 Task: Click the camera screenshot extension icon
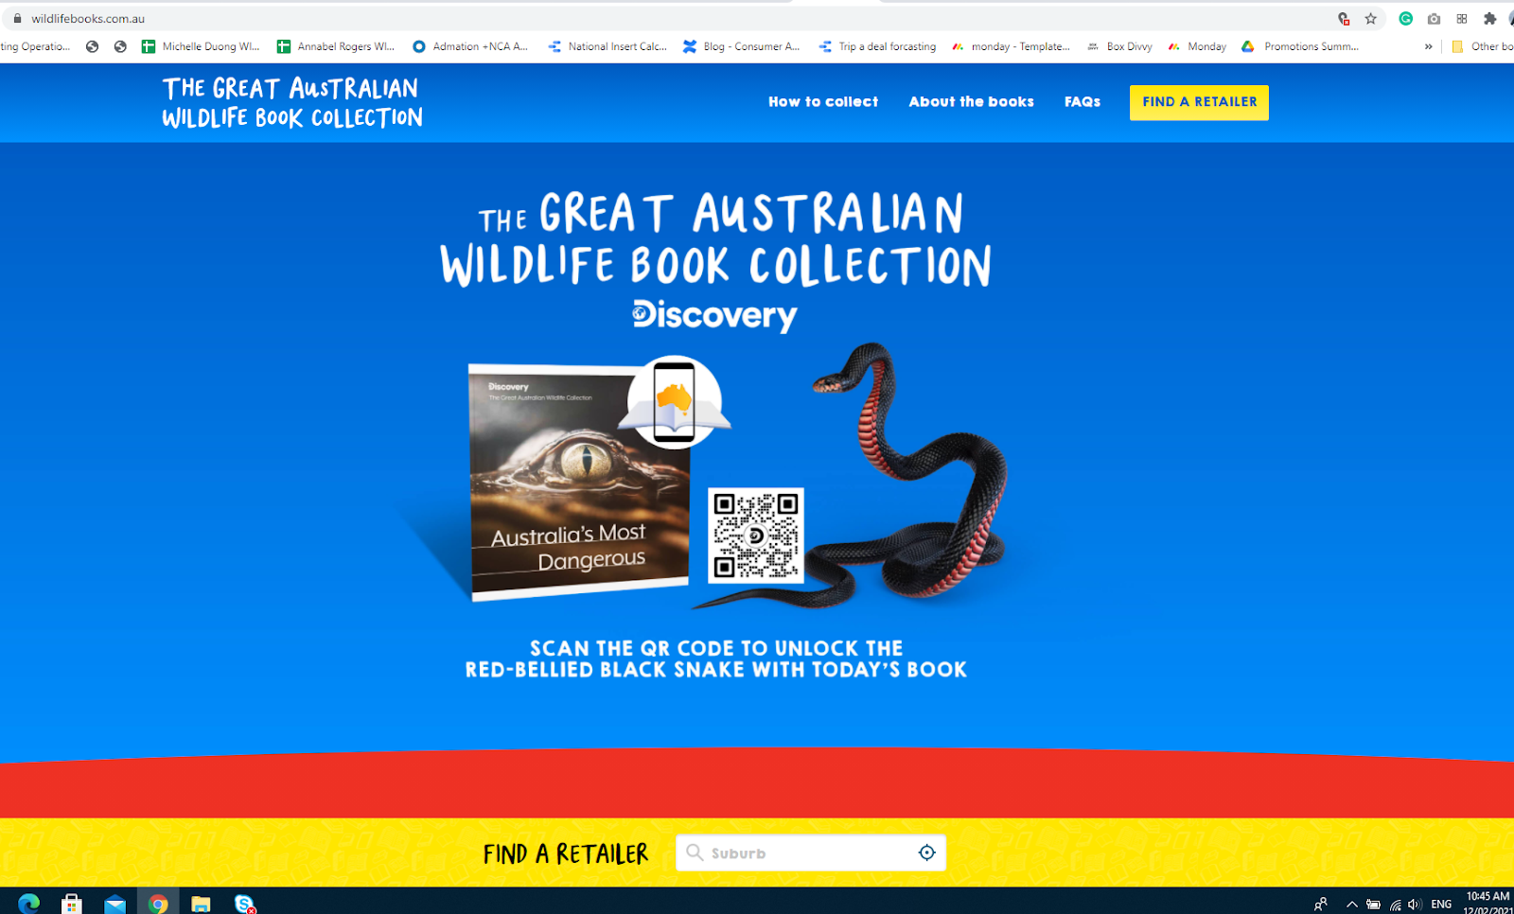point(1435,19)
